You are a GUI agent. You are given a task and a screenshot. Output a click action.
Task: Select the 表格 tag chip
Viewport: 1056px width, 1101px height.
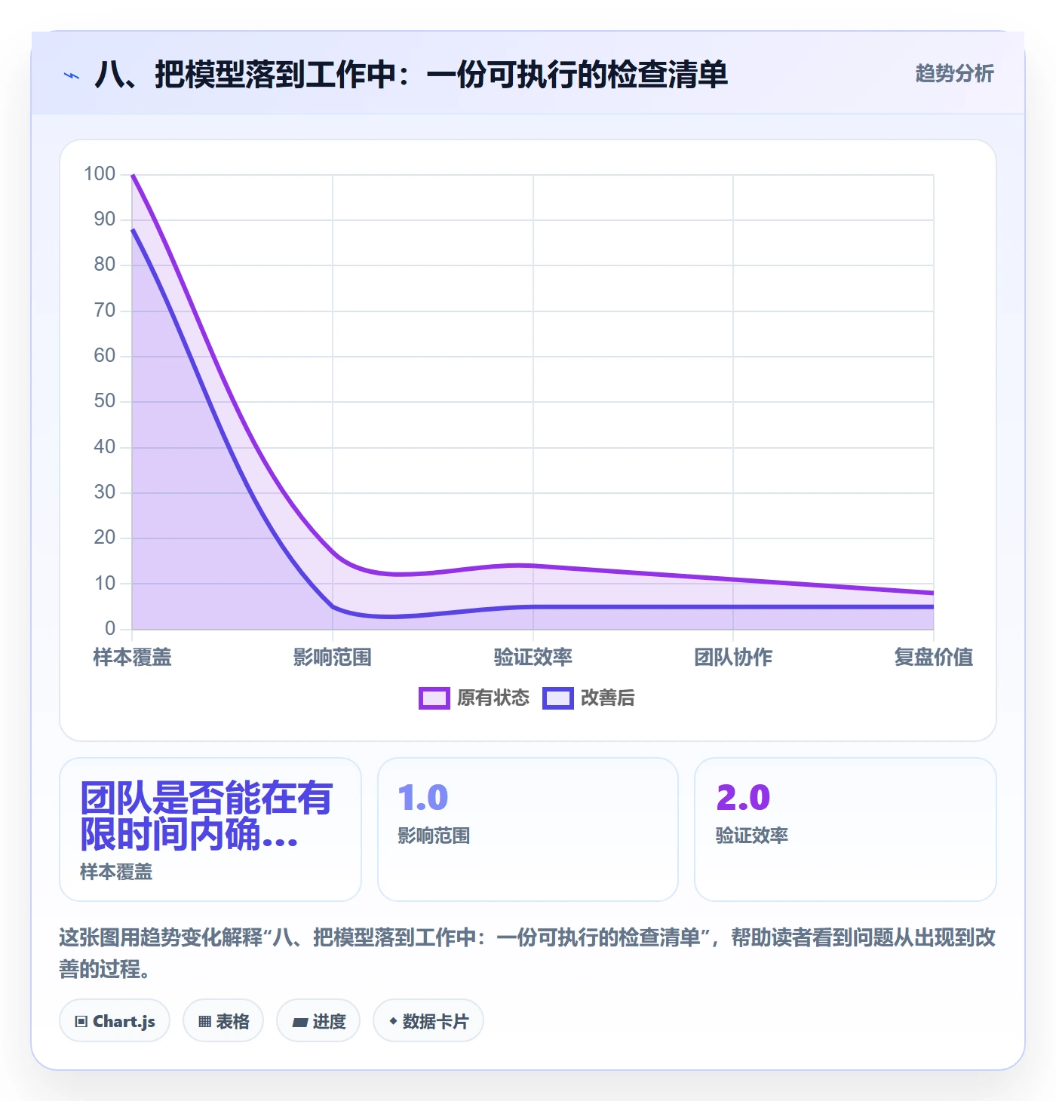[x=223, y=1021]
